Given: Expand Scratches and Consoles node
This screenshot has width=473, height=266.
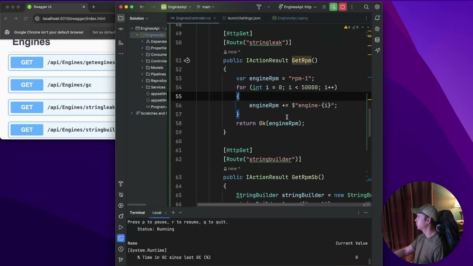Looking at the screenshot, I should click(132, 113).
